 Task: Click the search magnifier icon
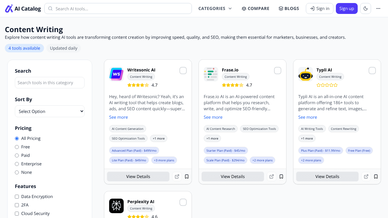pyautogui.click(x=50, y=8)
